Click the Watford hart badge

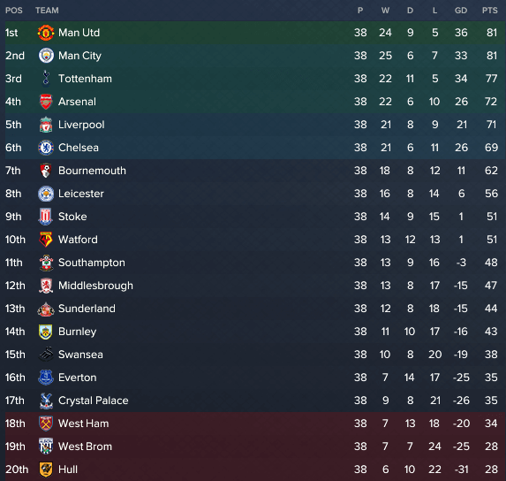click(46, 240)
